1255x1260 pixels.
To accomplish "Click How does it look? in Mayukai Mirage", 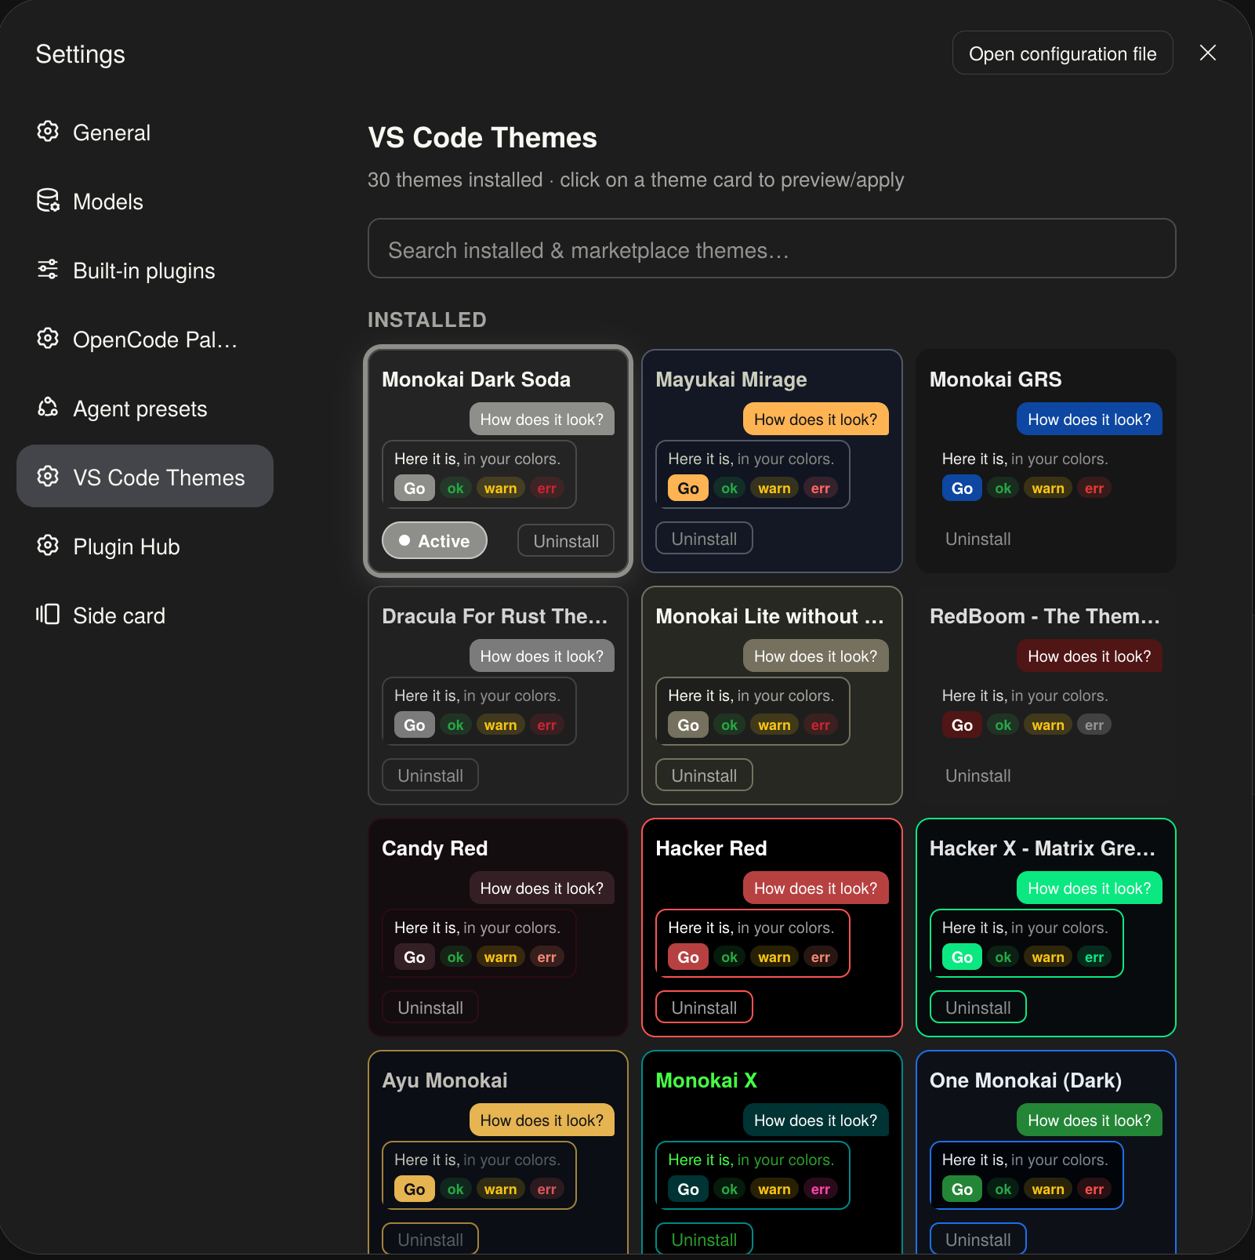I will click(815, 419).
